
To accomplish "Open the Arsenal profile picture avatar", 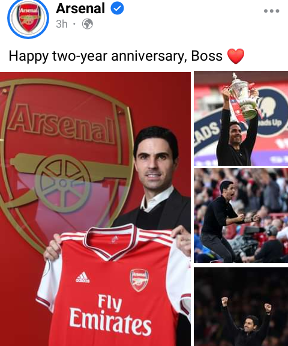I will [28, 18].
